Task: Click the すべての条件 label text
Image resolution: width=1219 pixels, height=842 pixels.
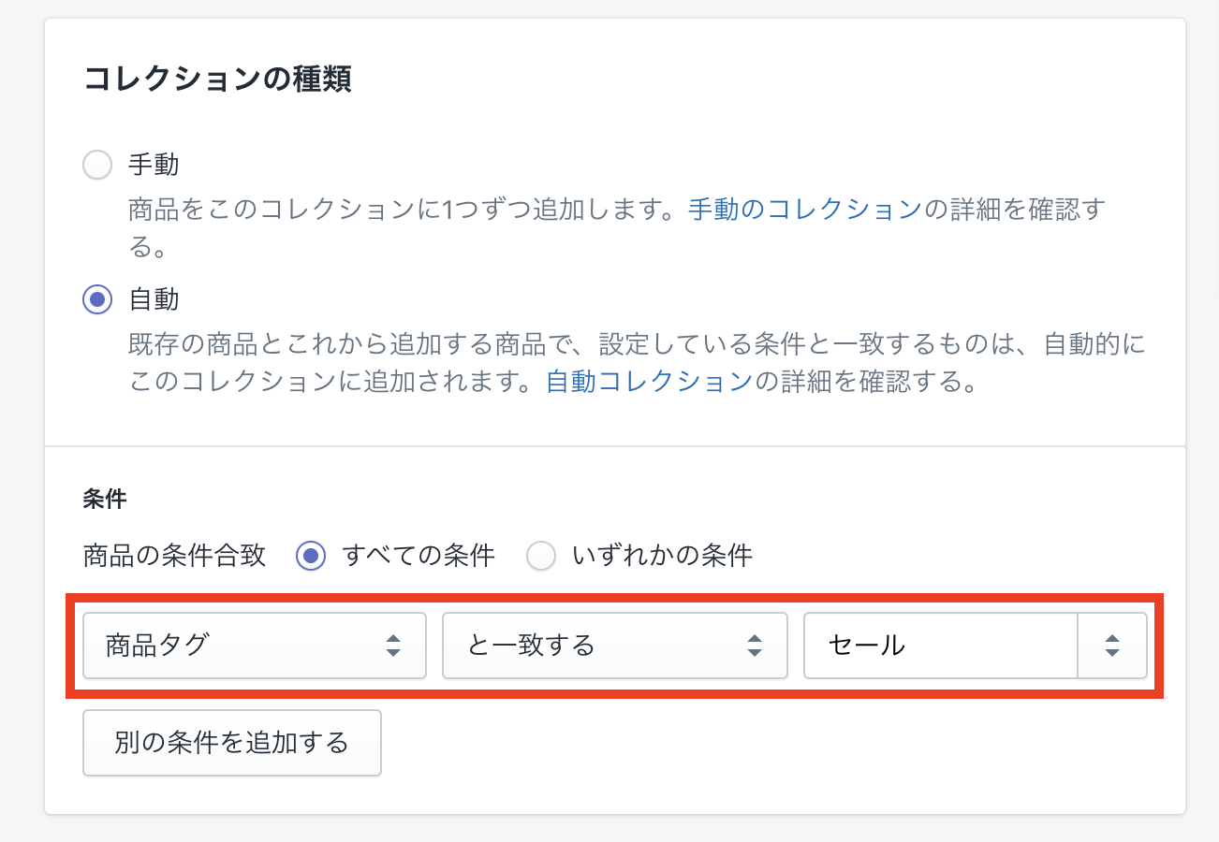Action: coord(419,556)
